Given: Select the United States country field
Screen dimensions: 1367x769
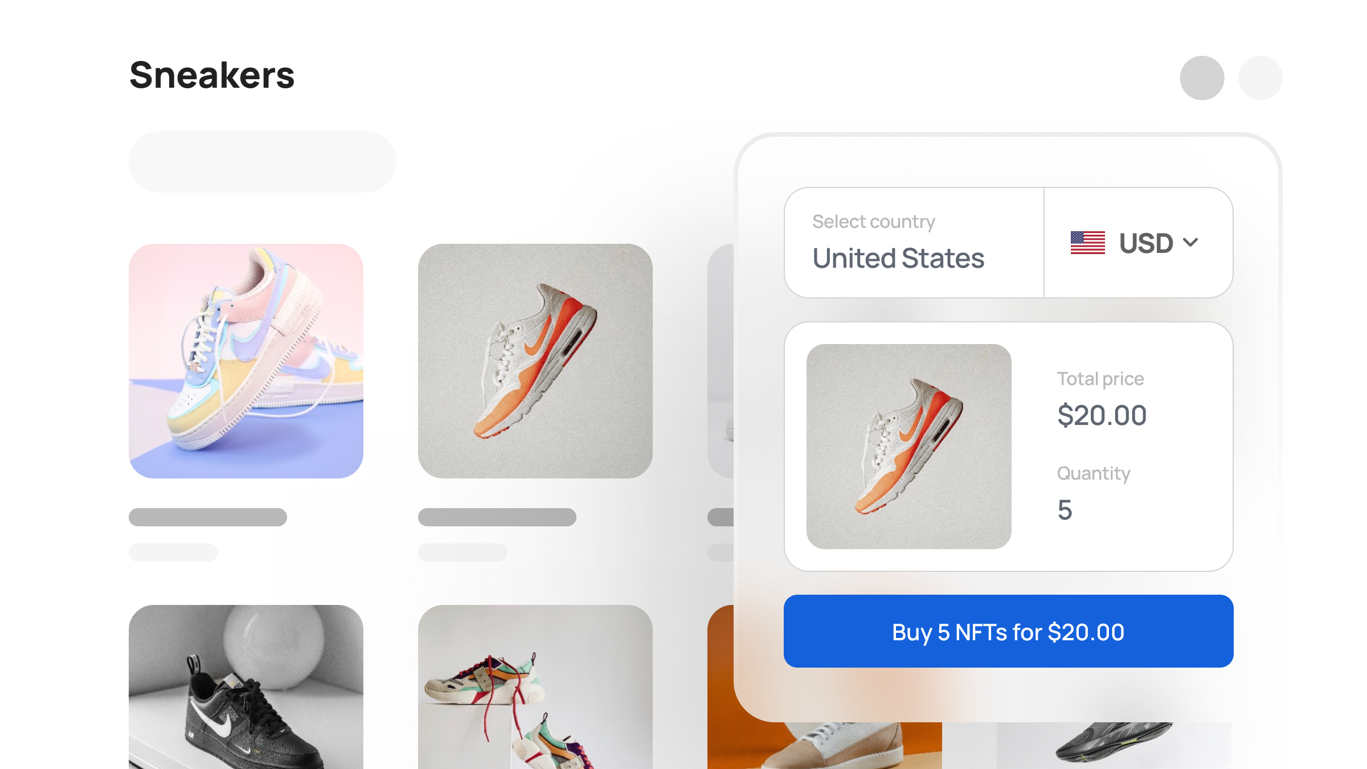Looking at the screenshot, I should click(x=914, y=243).
